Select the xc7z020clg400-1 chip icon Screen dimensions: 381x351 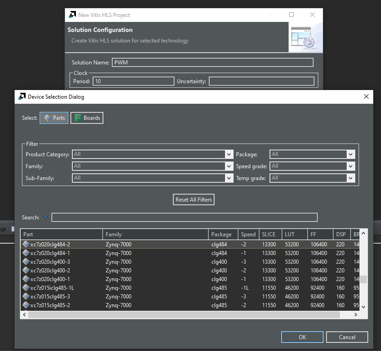26,279
